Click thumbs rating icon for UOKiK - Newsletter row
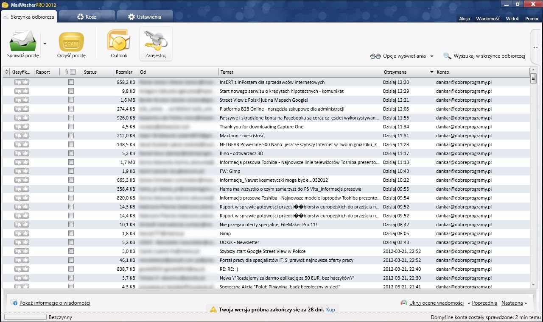Screen dimensions: 543x322 (x=22, y=242)
